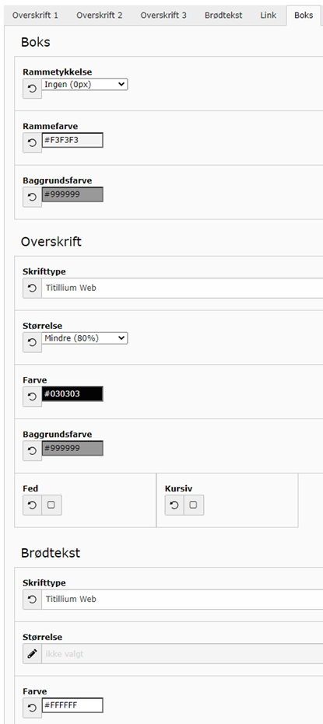This screenshot has height=724, width=323.
Task: Switch to the Overskrift 1 tab
Action: pos(36,16)
